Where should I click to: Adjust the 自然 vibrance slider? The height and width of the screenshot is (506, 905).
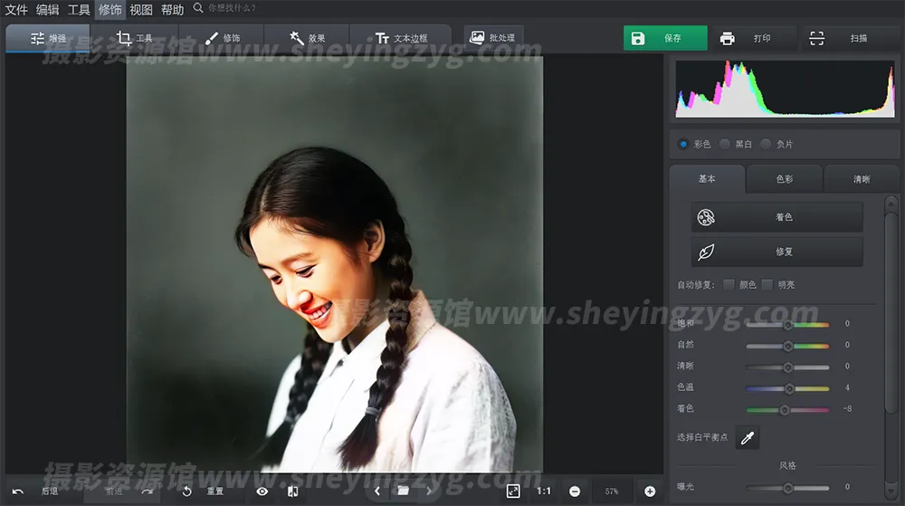click(x=787, y=346)
